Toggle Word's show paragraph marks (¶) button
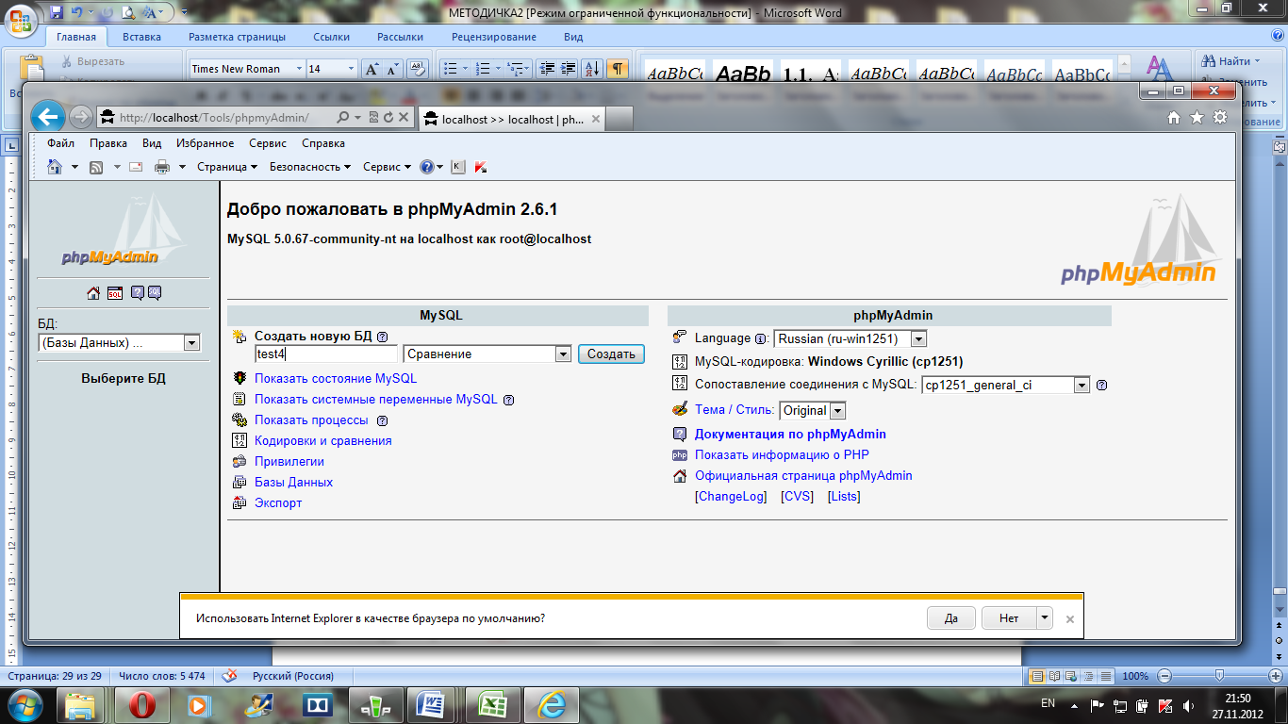The height and width of the screenshot is (724, 1288). (617, 69)
